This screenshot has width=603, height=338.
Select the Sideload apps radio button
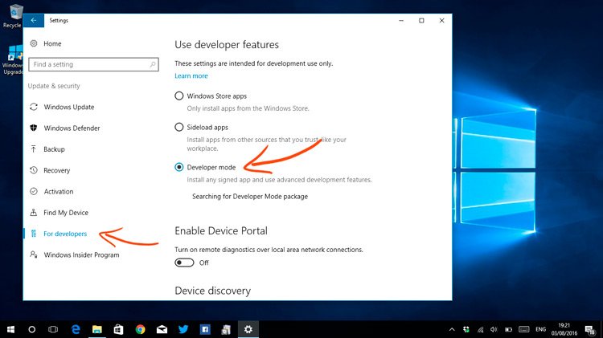pos(179,127)
